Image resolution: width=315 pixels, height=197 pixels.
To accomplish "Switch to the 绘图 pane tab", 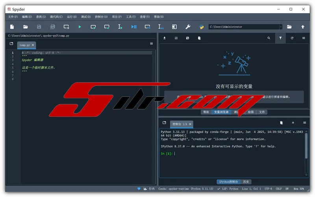I will [251, 112].
